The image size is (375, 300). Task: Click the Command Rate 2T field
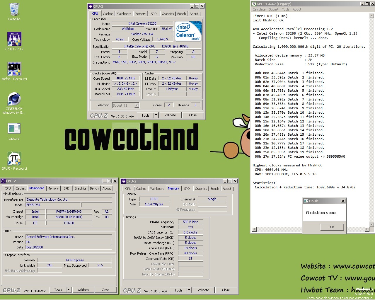[190, 258]
